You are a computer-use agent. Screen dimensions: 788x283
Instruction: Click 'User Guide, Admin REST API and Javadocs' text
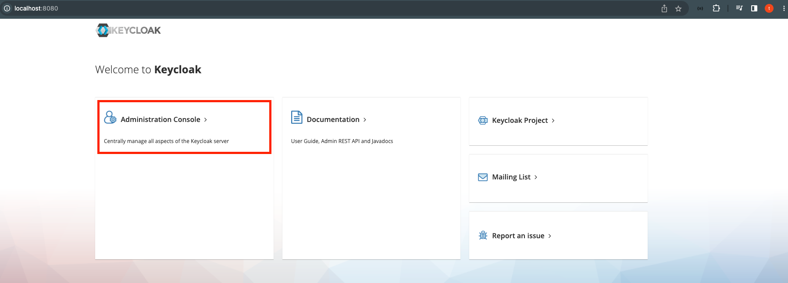pos(342,141)
